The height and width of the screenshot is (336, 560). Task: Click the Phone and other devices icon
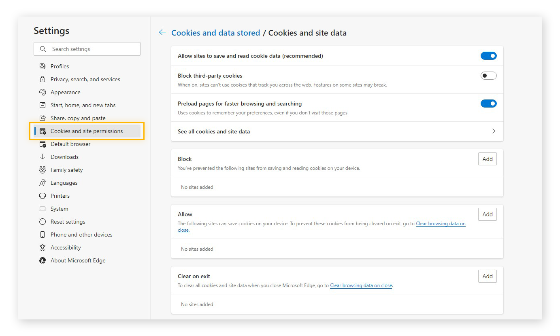pos(42,234)
